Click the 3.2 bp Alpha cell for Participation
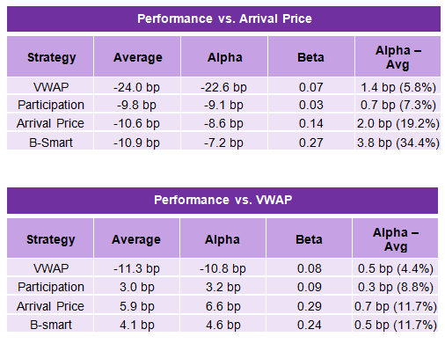The height and width of the screenshot is (344, 445). point(222,287)
